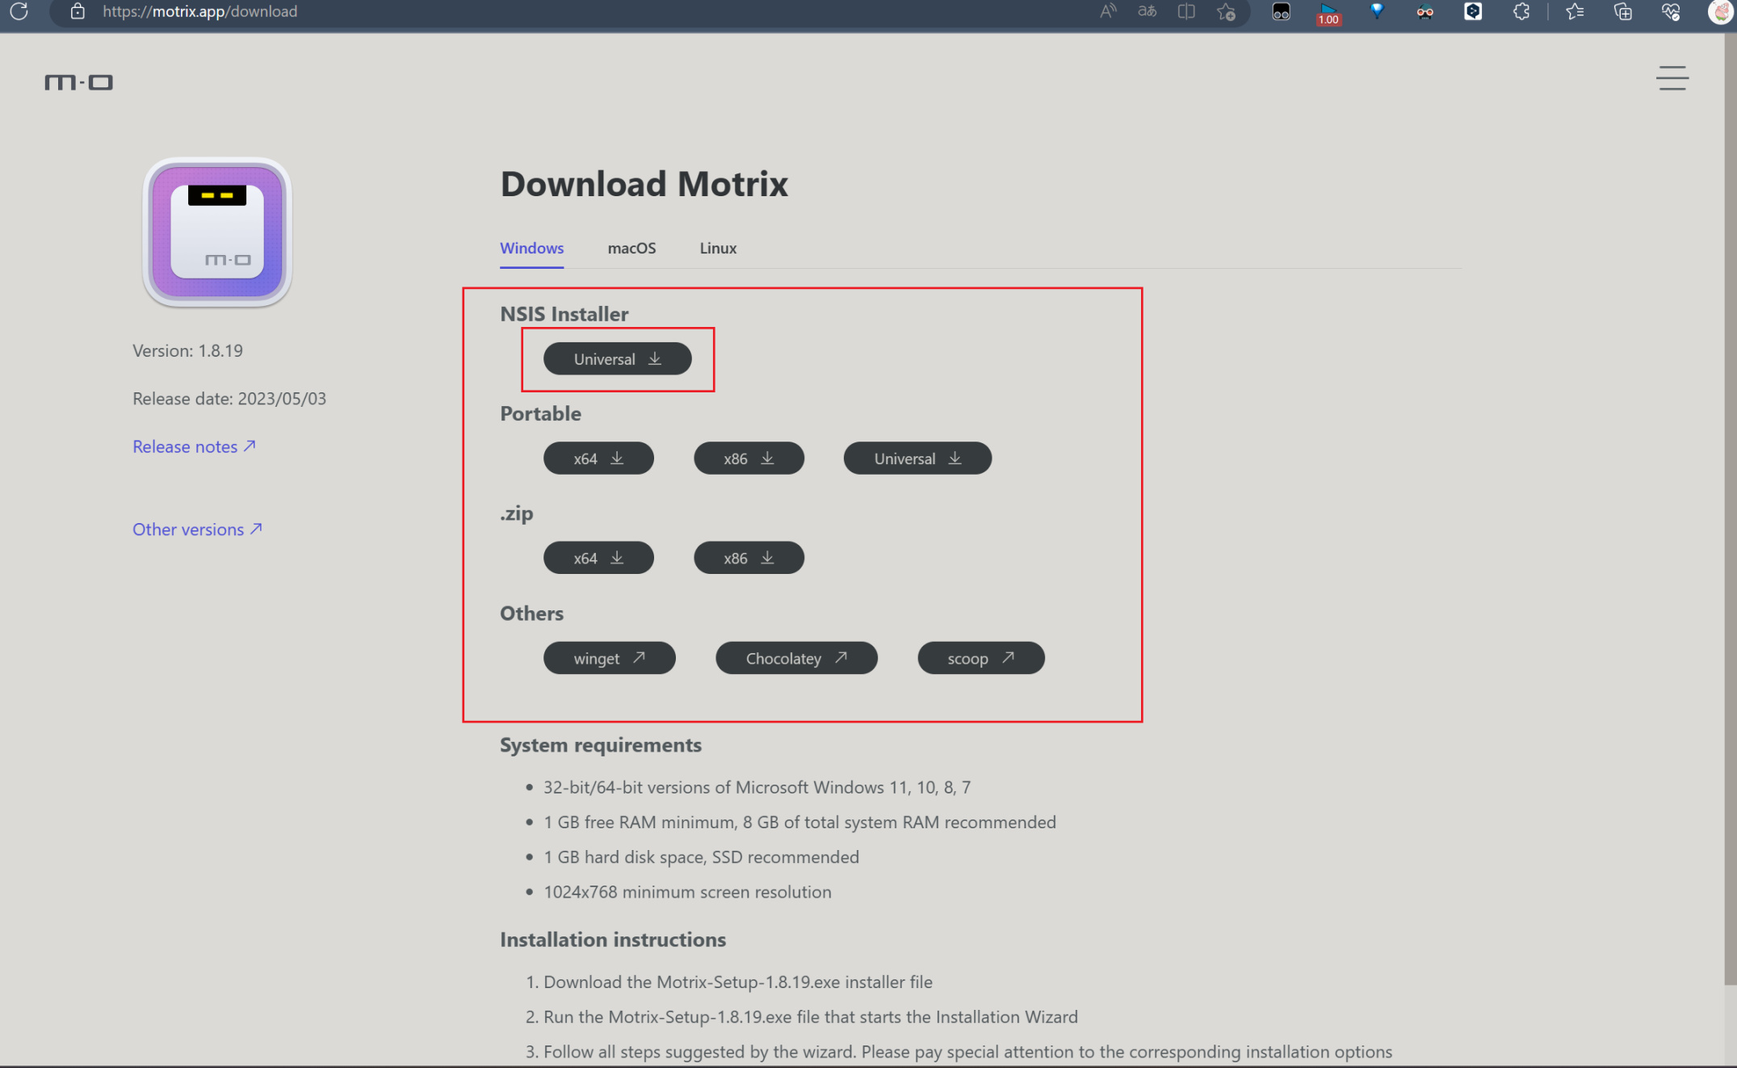Open the translate page icon
This screenshot has width=1737, height=1068.
pos(1147,11)
